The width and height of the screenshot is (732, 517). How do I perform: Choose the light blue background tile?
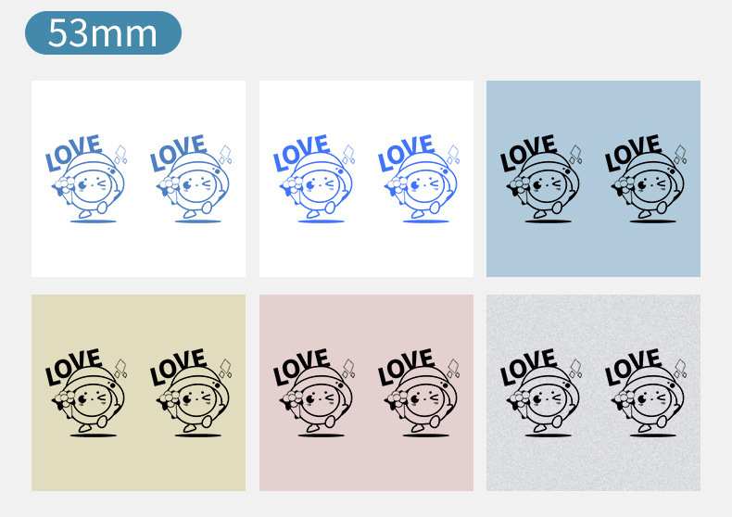click(x=593, y=179)
